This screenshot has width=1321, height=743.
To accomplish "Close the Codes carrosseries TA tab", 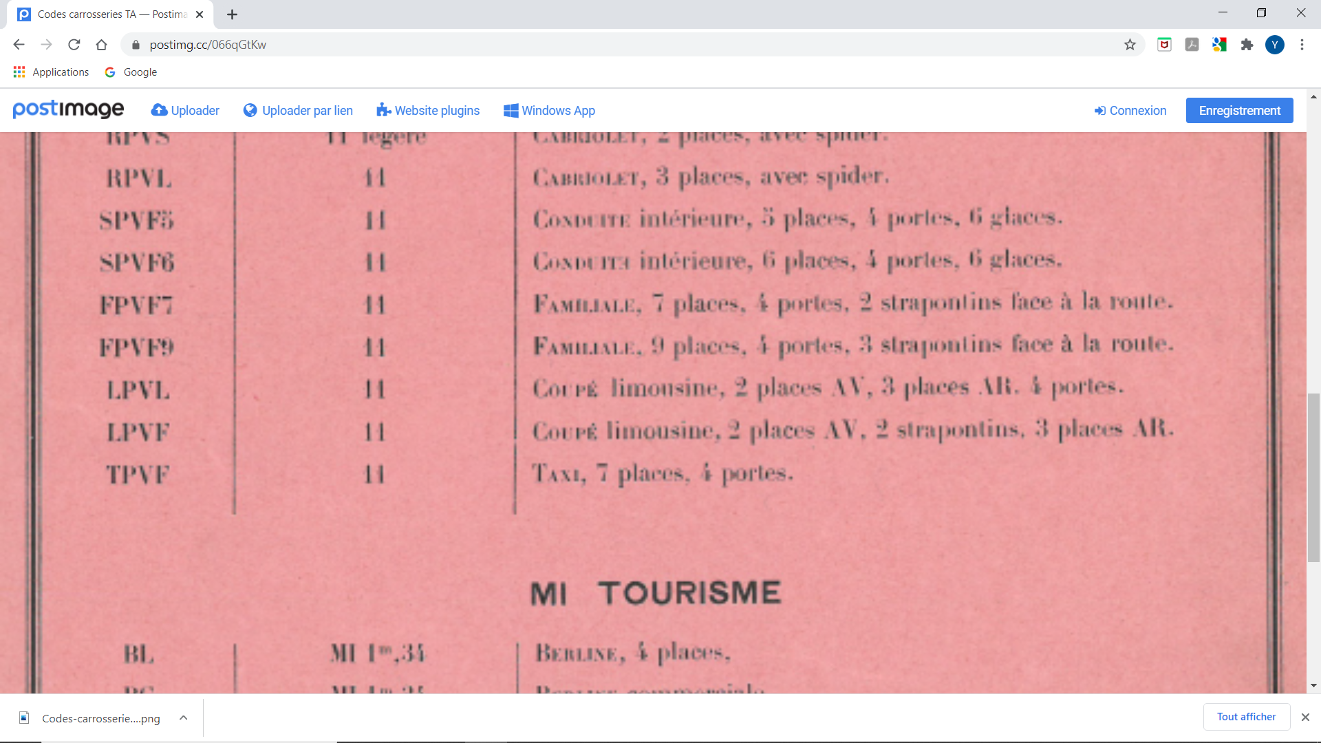I will [200, 14].
